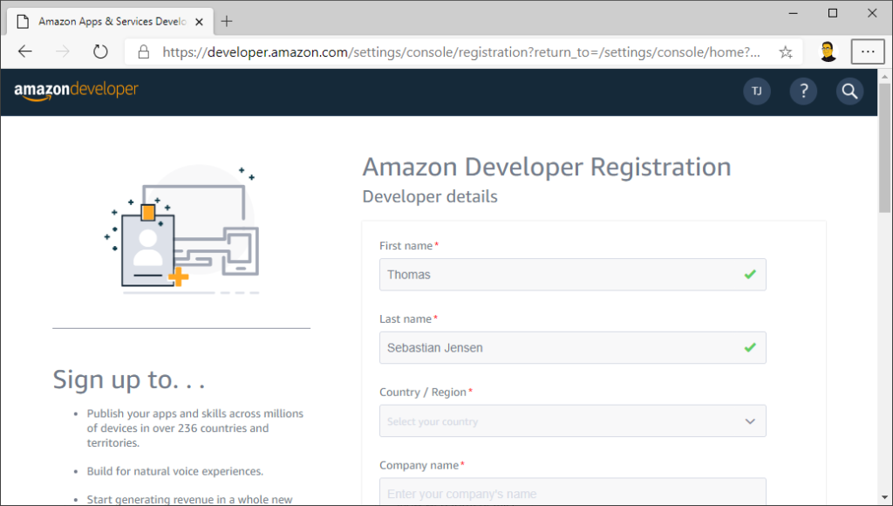893x506 pixels.
Task: Click the back navigation arrow
Action: pyautogui.click(x=24, y=51)
